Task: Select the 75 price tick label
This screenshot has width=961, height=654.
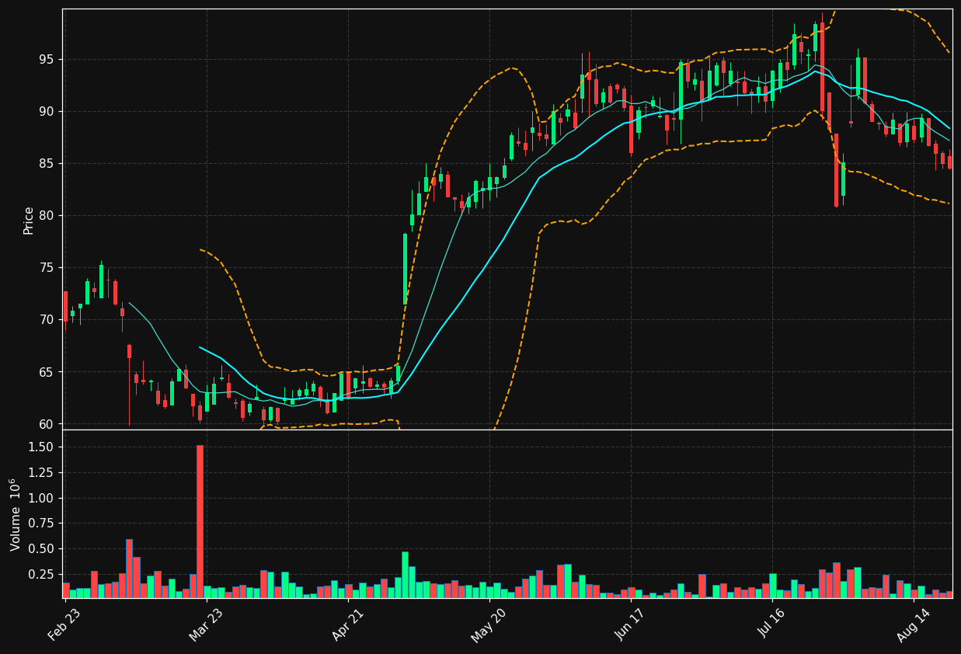Action: pyautogui.click(x=48, y=267)
